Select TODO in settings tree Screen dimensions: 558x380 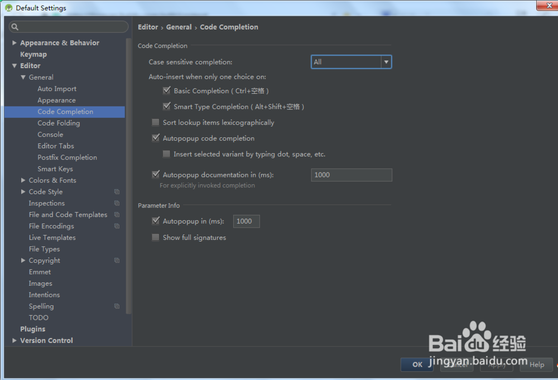tap(39, 318)
